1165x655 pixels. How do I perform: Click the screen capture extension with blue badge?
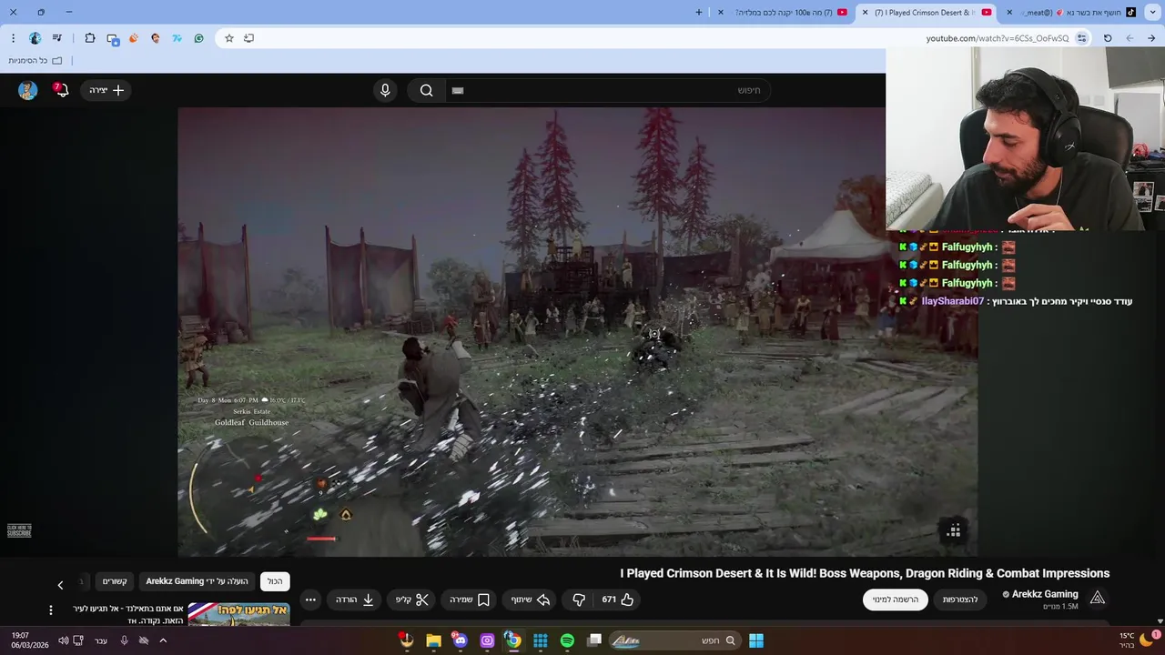pos(113,38)
